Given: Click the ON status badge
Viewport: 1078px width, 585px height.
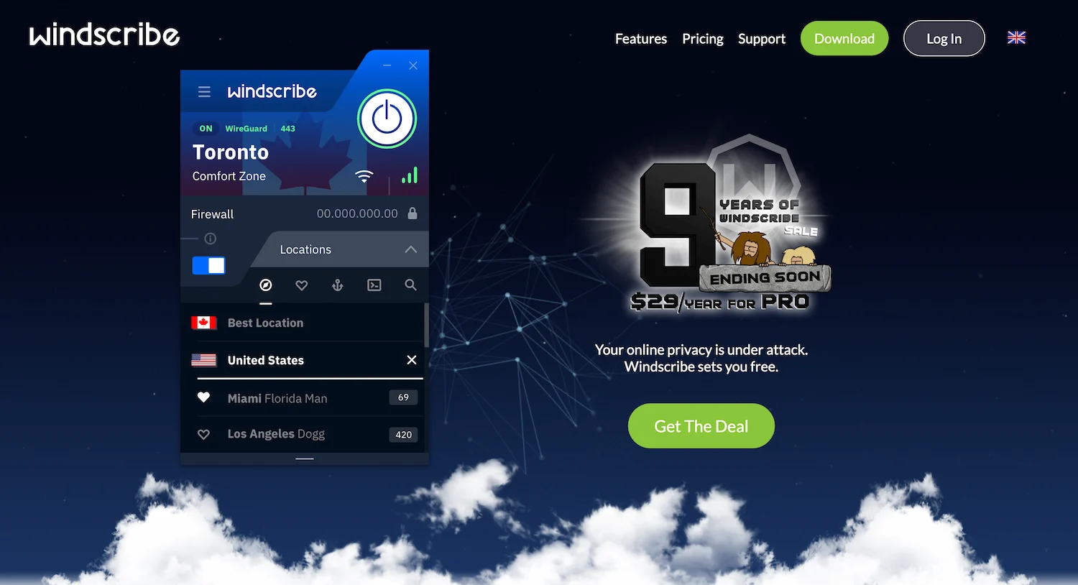Looking at the screenshot, I should tap(206, 129).
